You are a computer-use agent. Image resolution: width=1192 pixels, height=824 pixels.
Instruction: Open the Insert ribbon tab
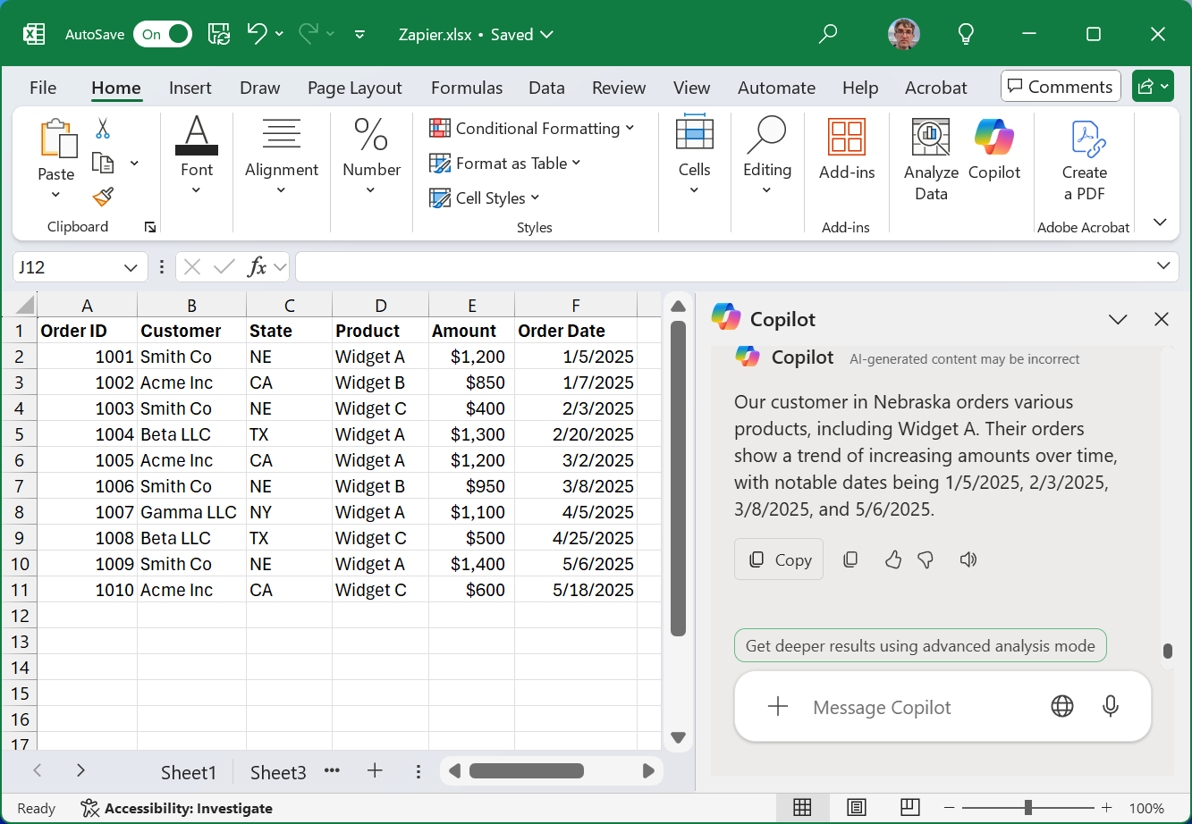(190, 88)
